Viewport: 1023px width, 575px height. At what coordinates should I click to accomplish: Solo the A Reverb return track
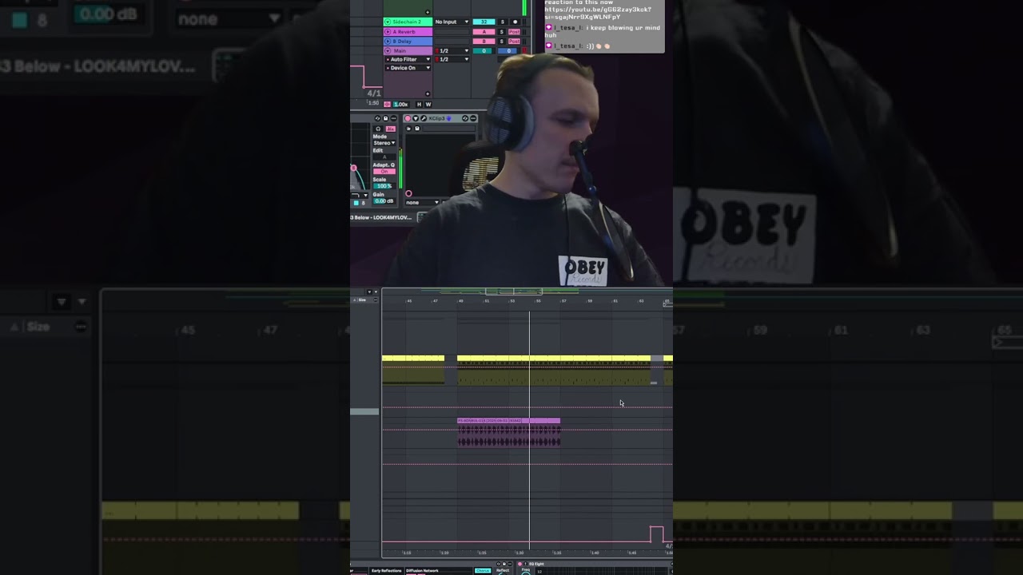click(502, 32)
